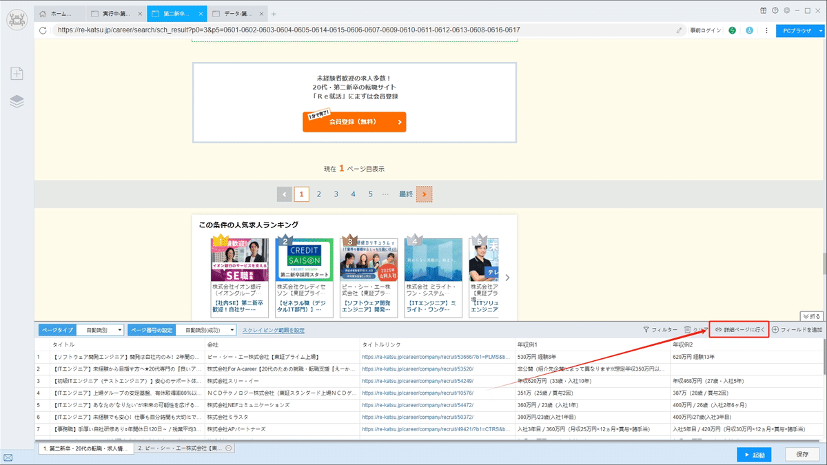Image resolution: width=827 pixels, height=465 pixels.
Task: Open the イオン銀行 ranking thumbnail
Action: click(x=239, y=260)
